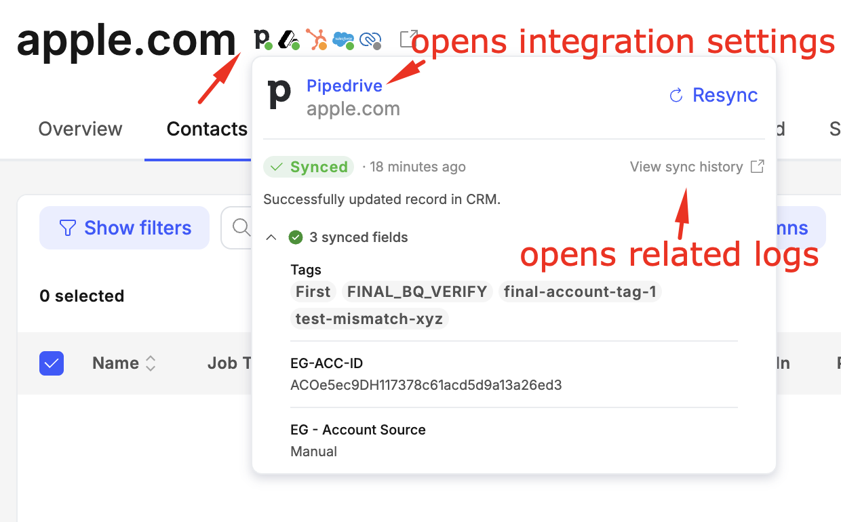Open the Show filters panel

[x=124, y=228]
